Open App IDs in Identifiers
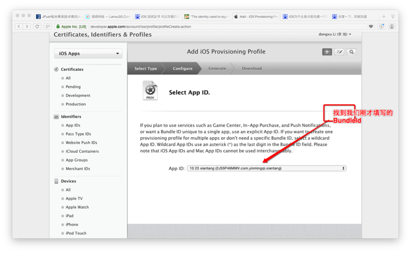 [73, 125]
